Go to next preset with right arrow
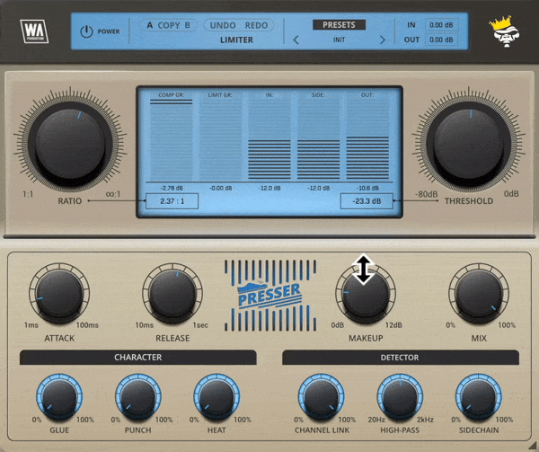Viewport: 539px width, 452px height. point(382,40)
